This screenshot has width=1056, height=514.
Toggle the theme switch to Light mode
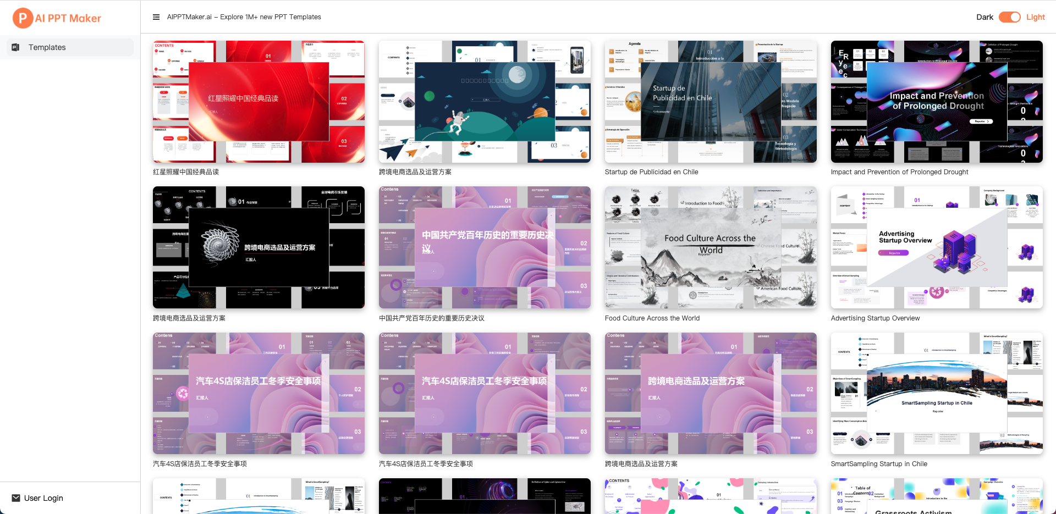[1010, 17]
